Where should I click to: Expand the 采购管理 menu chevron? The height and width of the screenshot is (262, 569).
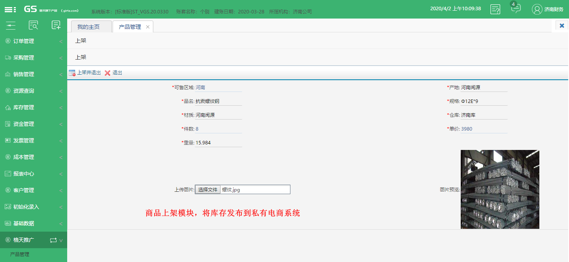[x=61, y=58]
